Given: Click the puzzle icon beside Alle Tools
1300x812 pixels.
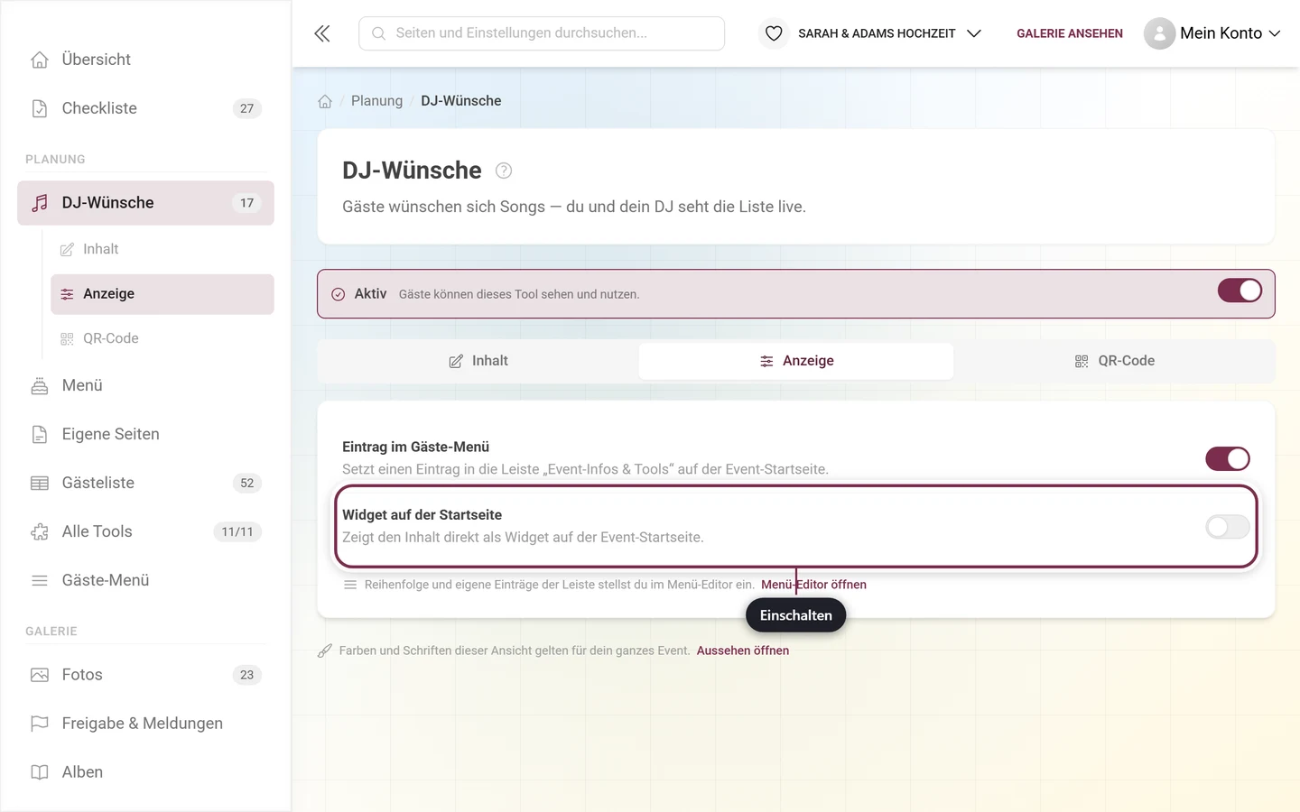Looking at the screenshot, I should click(x=40, y=531).
